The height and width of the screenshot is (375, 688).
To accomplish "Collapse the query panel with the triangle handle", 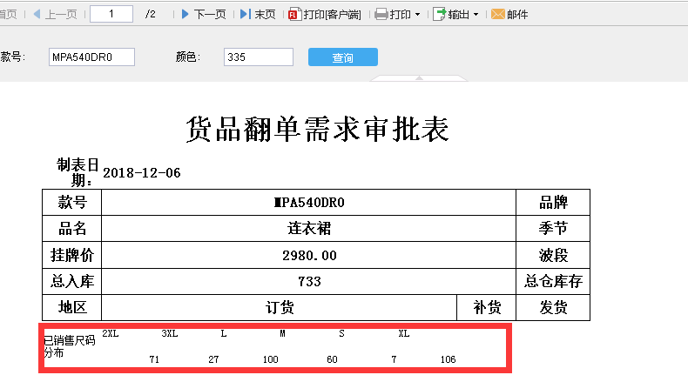I will tap(418, 78).
